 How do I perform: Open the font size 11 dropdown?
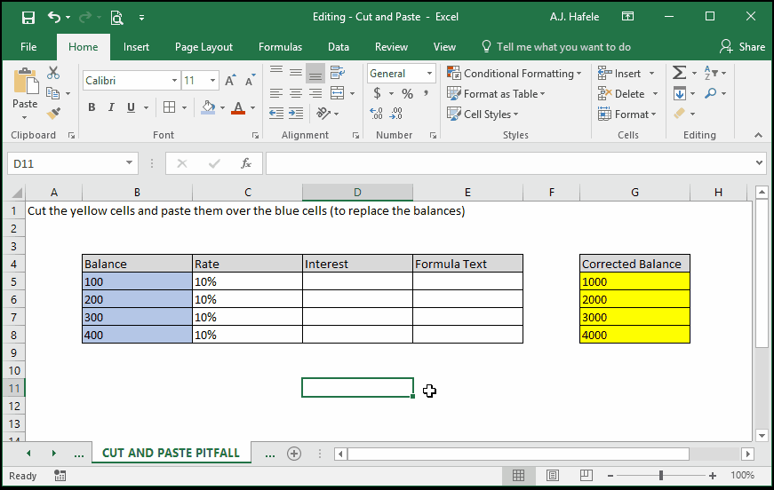point(212,81)
